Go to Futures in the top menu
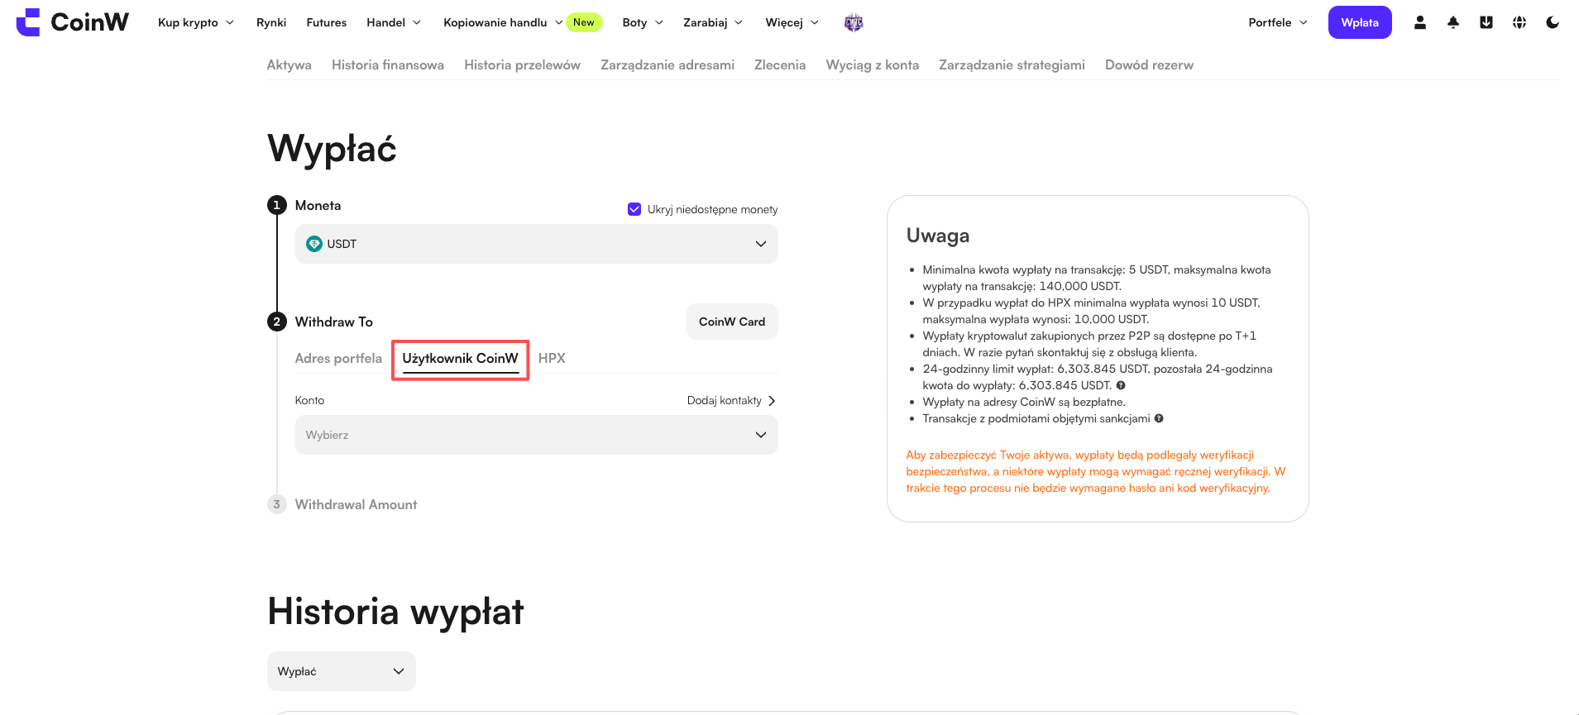 click(x=327, y=22)
